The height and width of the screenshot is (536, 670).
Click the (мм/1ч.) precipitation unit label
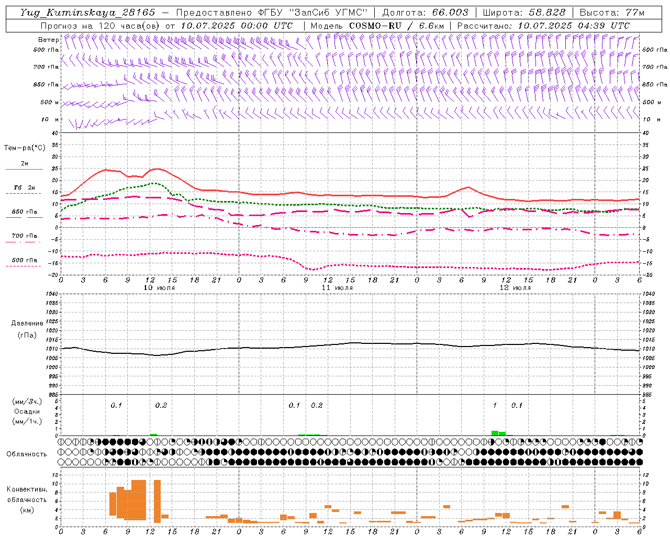(27, 421)
